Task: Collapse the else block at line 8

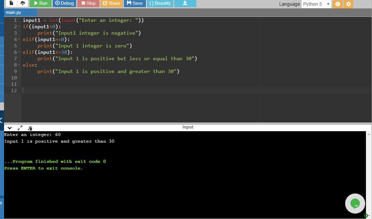Action: [x=19, y=65]
